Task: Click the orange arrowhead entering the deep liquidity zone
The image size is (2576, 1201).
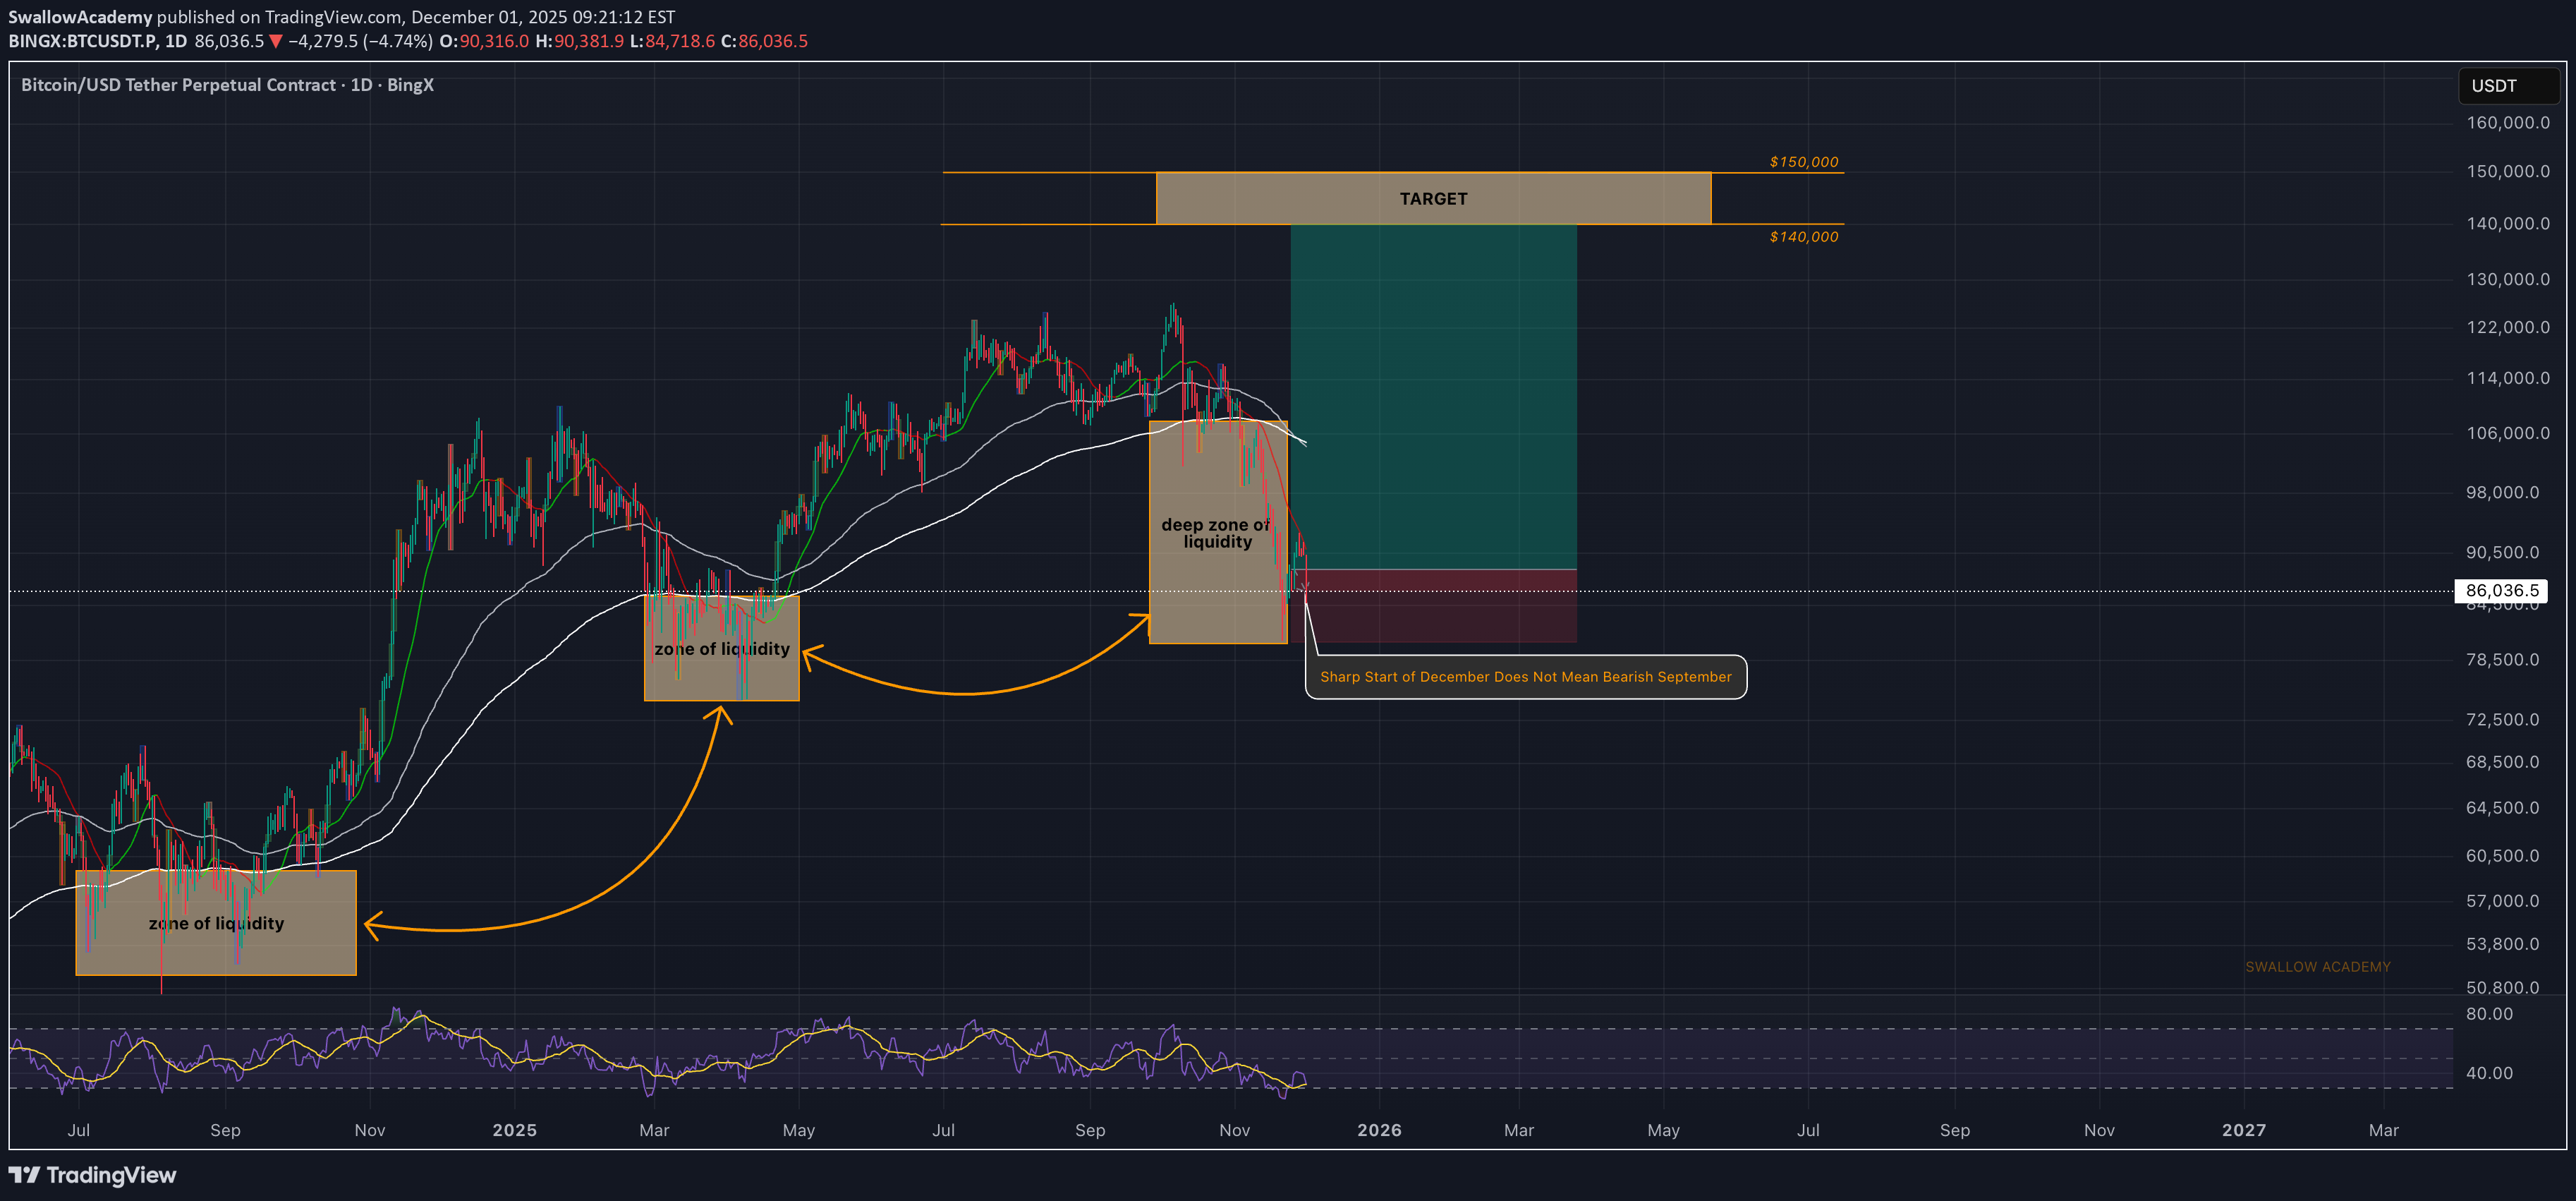Action: tap(1143, 620)
